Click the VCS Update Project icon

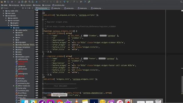pyautogui.click(x=64, y=2)
